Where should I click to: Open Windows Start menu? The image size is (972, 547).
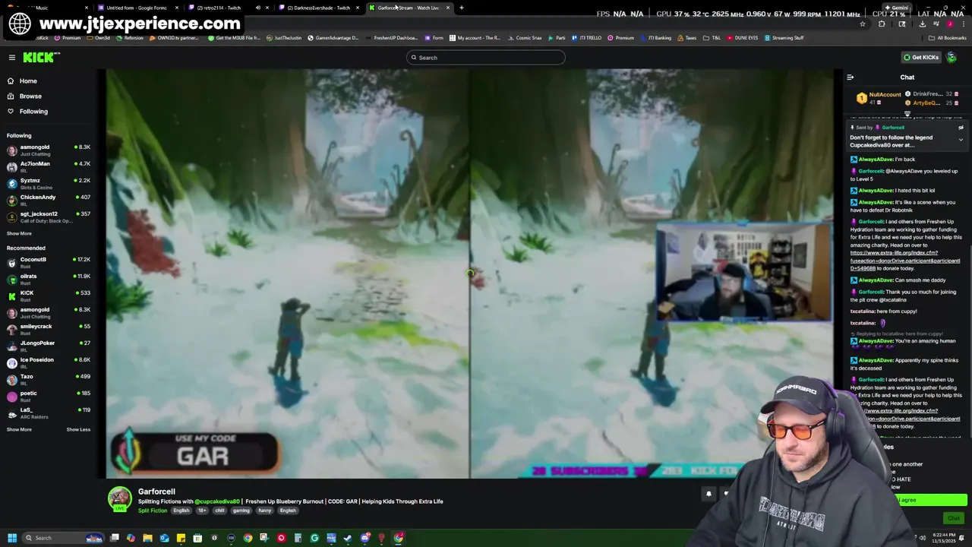pyautogui.click(x=12, y=538)
